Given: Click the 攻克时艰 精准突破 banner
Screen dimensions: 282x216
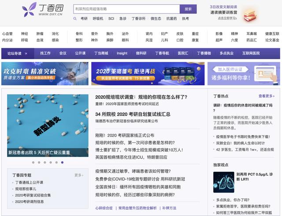Looking at the screenshot, I should [x=45, y=74].
